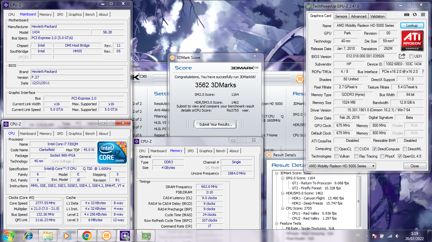This screenshot has height=242, width=432.
Task: Click the GPU-Z refresh icon
Action: pyautogui.click(x=415, y=14)
